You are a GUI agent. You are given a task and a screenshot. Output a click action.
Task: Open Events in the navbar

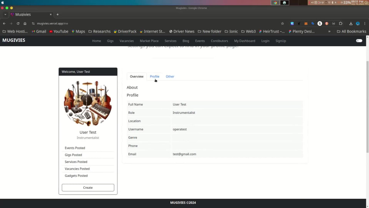coord(200,41)
